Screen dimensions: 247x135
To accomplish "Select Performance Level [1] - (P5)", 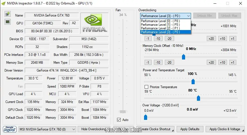I will (x=165, y=25).
